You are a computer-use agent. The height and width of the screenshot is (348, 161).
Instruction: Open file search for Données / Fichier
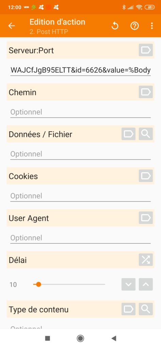tap(146, 134)
